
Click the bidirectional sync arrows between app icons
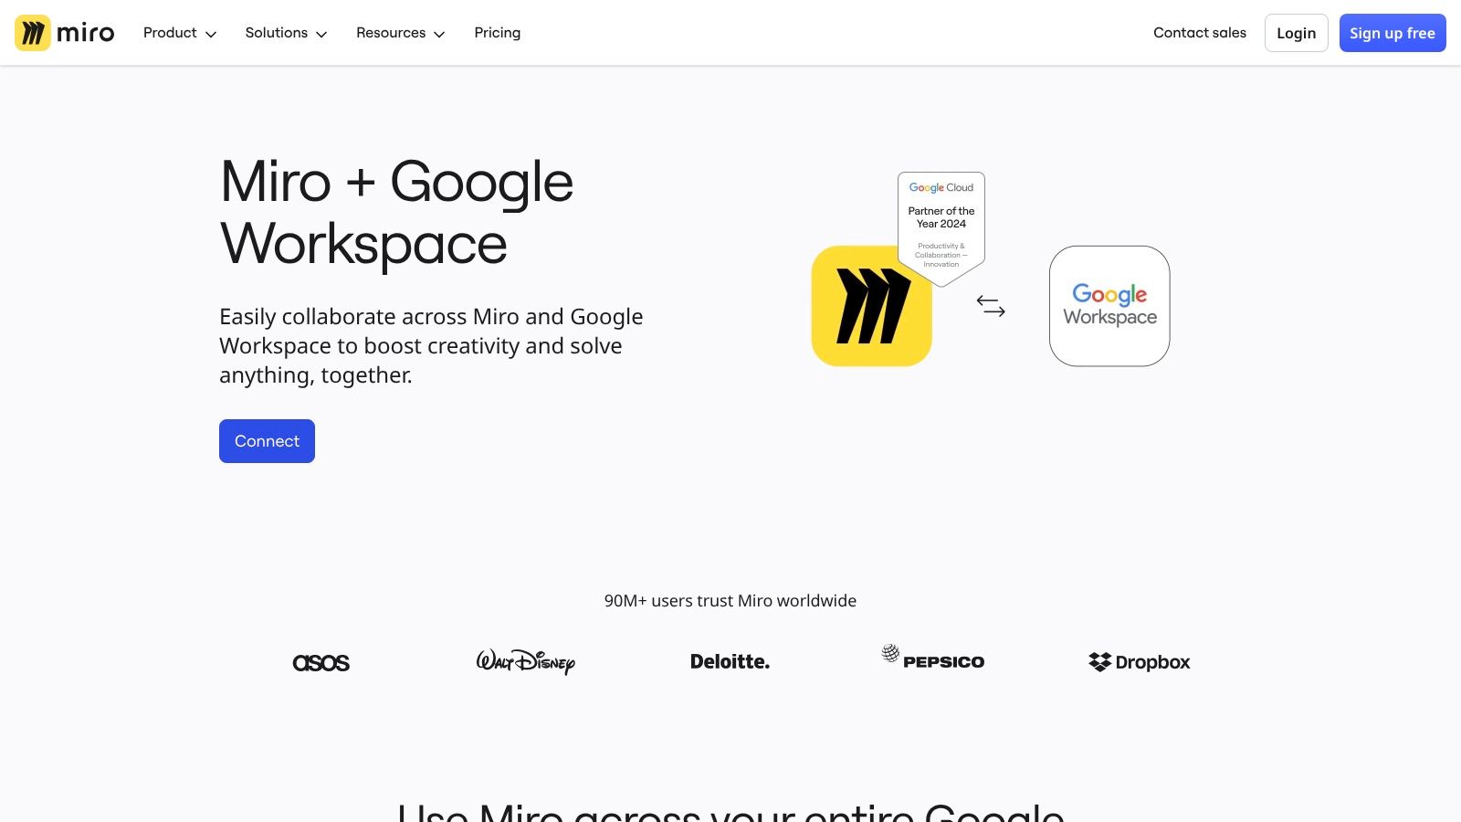991,307
